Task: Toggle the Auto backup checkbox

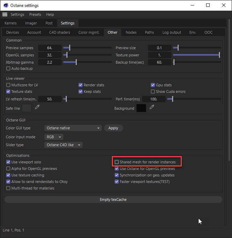Action: click(x=9, y=69)
